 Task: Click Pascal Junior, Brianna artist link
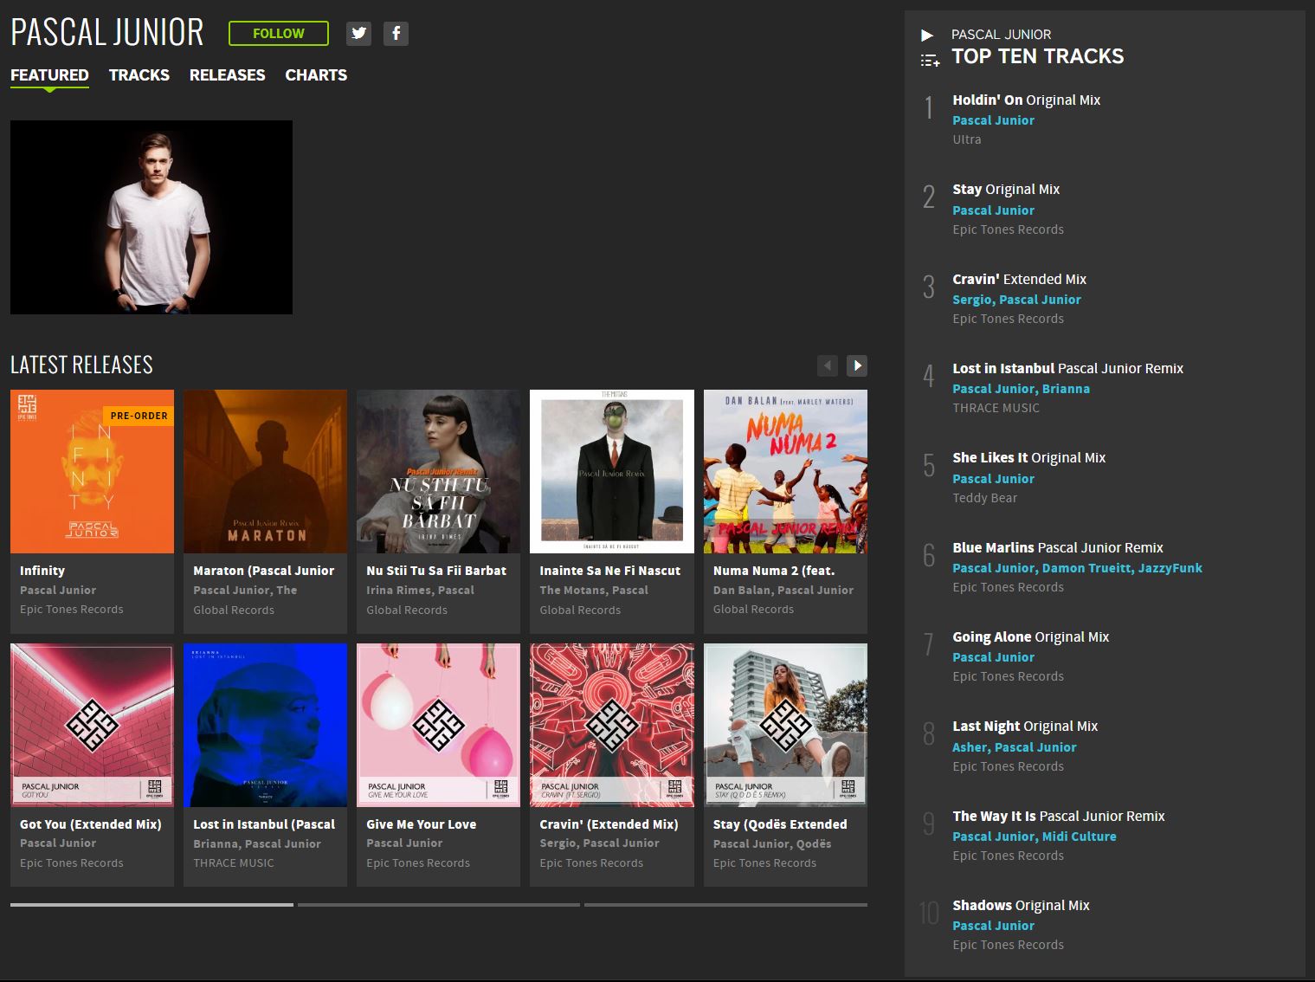click(1022, 389)
